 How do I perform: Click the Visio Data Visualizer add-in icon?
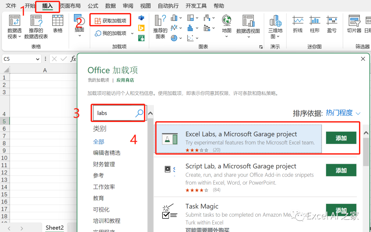click(141, 18)
